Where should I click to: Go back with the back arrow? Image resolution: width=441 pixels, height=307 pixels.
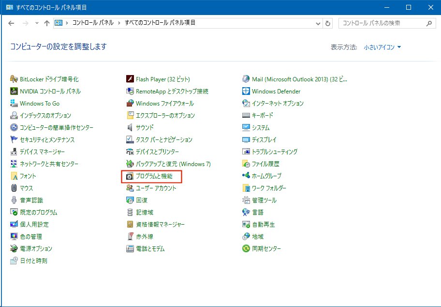(11, 23)
